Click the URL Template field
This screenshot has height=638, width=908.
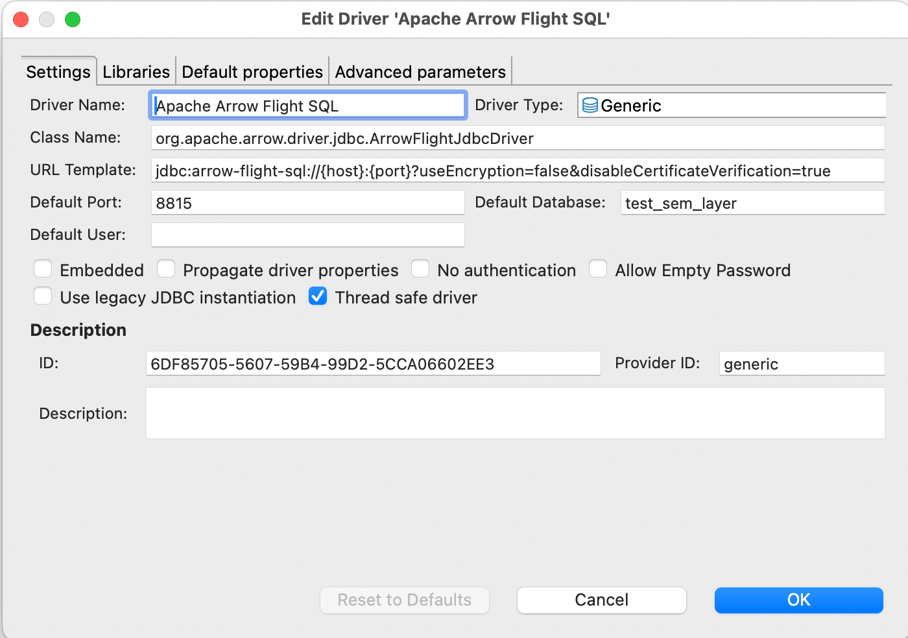click(518, 170)
